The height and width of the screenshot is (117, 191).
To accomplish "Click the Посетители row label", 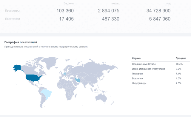I will (13, 19).
